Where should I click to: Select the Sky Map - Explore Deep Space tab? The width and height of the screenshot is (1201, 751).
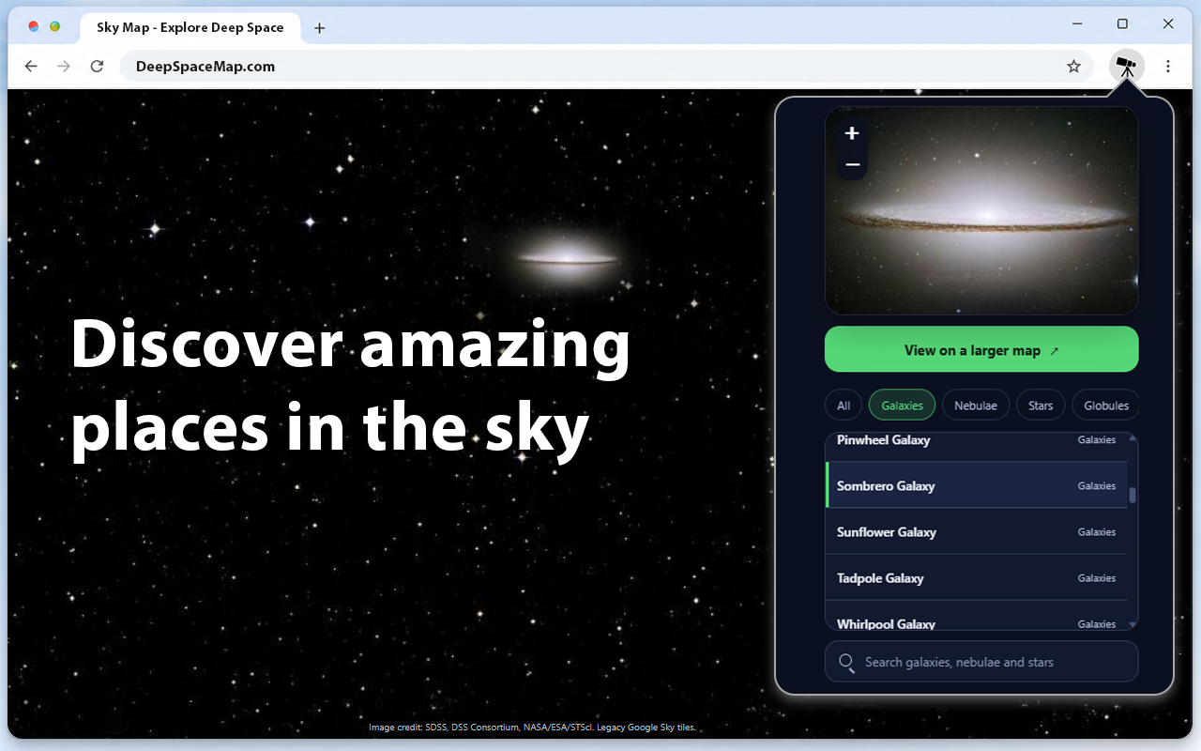190,28
